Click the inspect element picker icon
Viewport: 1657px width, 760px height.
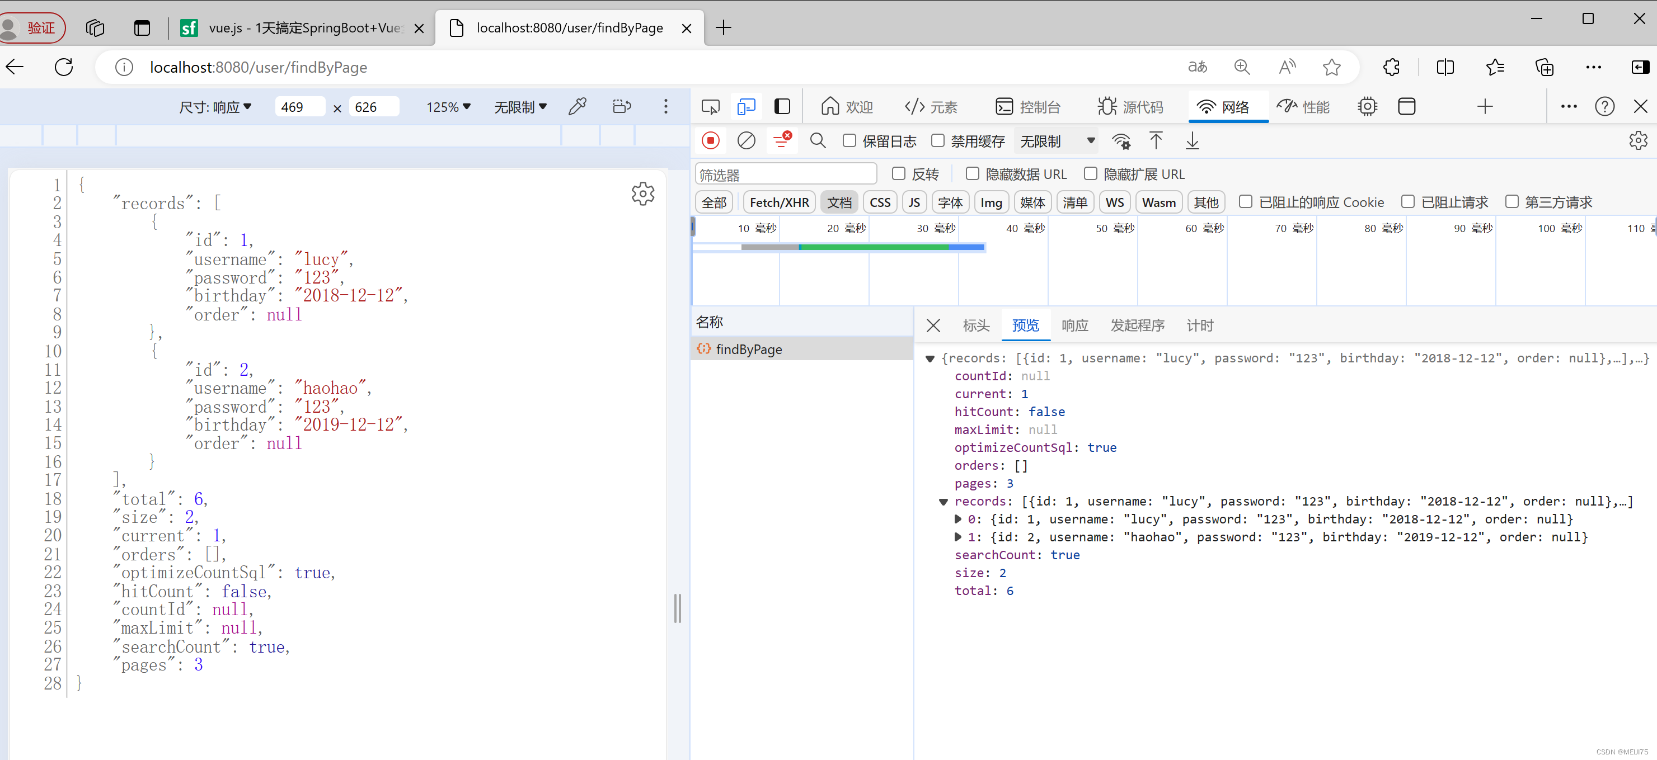[x=710, y=107]
